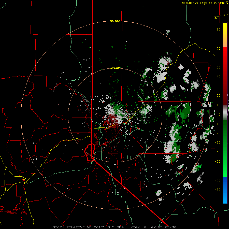Click the thick red lake outline on the map
Screen dimensions: 229x229
point(90,152)
